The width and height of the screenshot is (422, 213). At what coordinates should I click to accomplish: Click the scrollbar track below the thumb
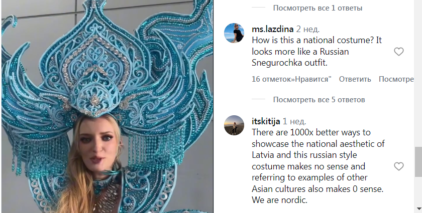(418, 191)
